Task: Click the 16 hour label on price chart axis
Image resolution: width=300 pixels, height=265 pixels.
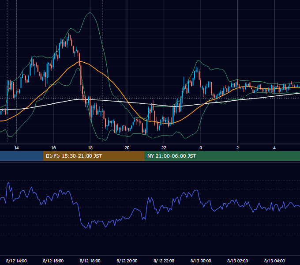Action: pyautogui.click(x=53, y=148)
